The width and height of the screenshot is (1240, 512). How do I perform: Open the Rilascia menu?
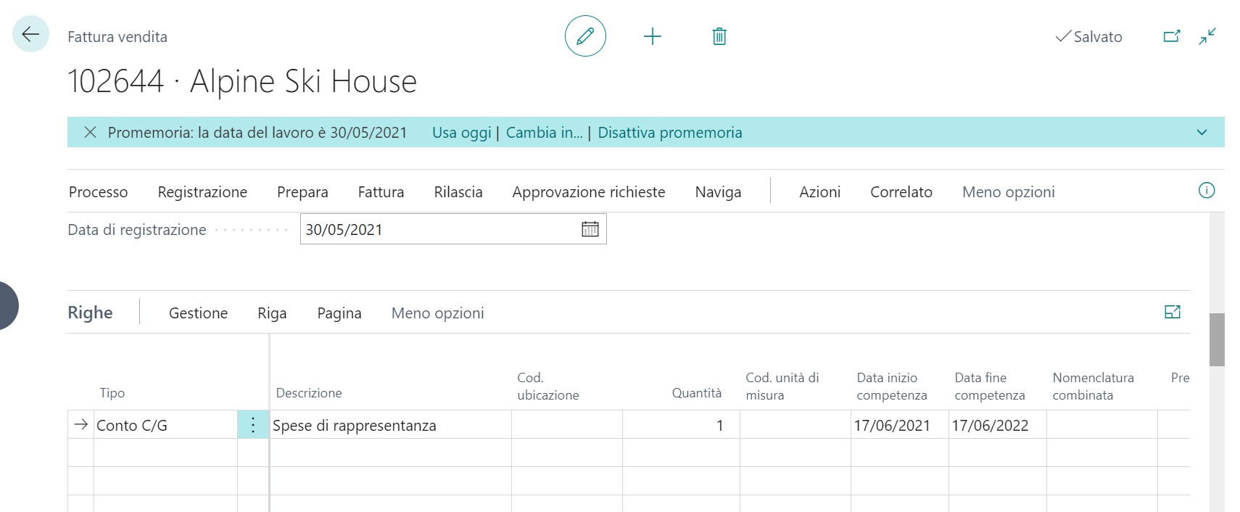pos(458,192)
